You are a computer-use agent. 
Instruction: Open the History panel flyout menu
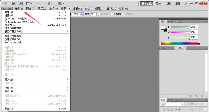tap(206, 48)
